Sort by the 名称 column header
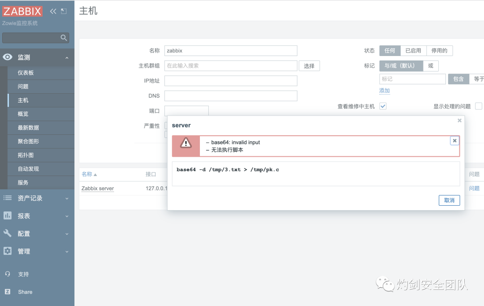 coord(87,174)
